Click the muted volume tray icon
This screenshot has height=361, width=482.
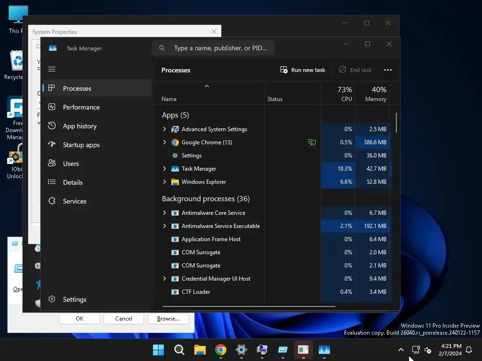(427, 350)
